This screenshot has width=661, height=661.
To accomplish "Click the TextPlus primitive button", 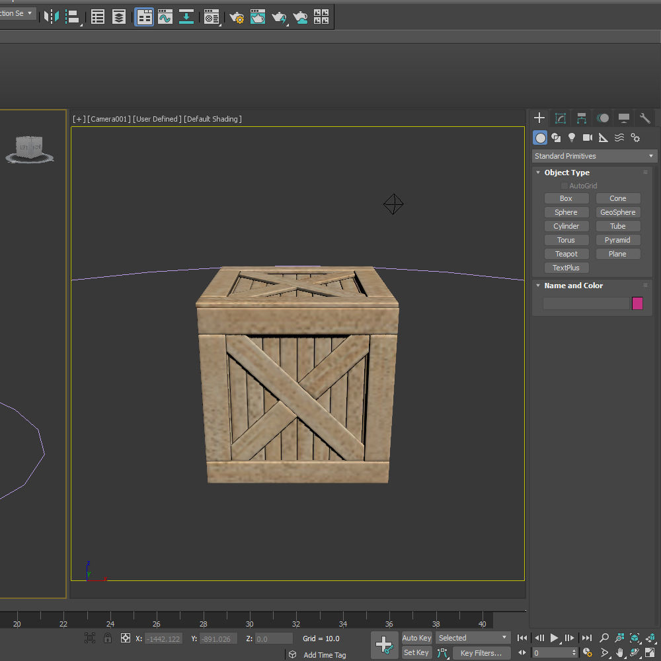I will tap(566, 268).
